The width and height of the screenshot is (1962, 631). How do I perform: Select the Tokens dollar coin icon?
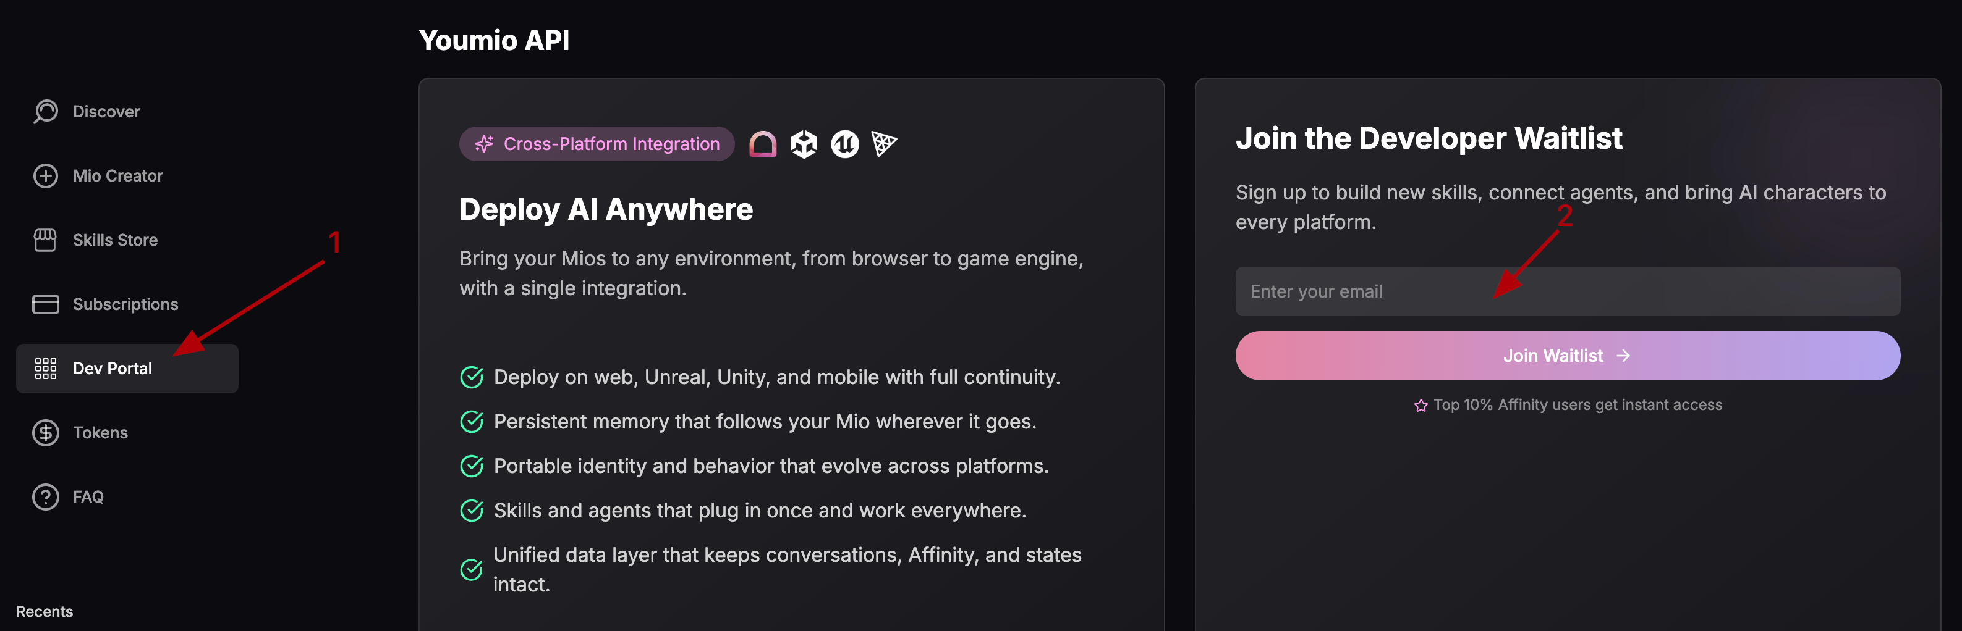pos(46,432)
